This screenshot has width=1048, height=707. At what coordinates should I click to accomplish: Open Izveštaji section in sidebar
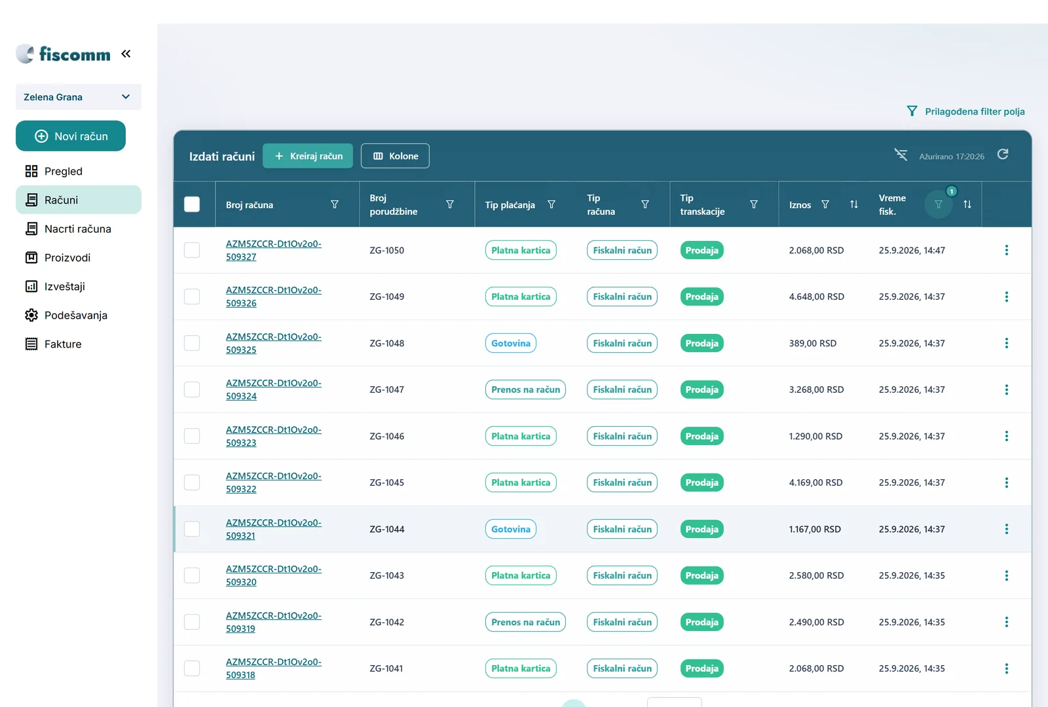tap(79, 287)
